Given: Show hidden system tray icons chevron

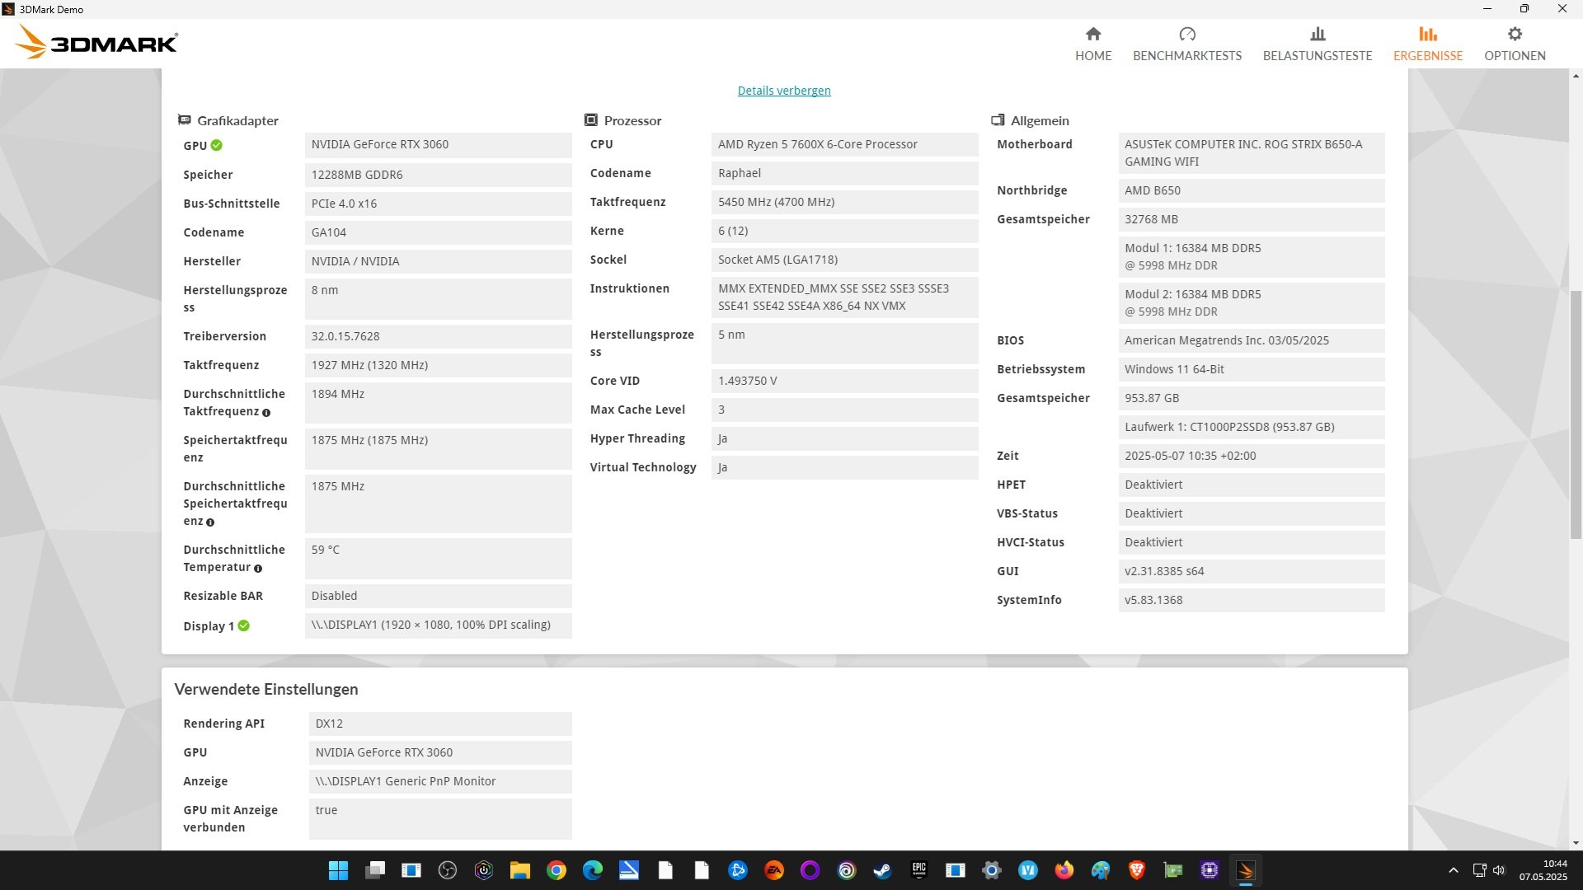Looking at the screenshot, I should pyautogui.click(x=1453, y=870).
